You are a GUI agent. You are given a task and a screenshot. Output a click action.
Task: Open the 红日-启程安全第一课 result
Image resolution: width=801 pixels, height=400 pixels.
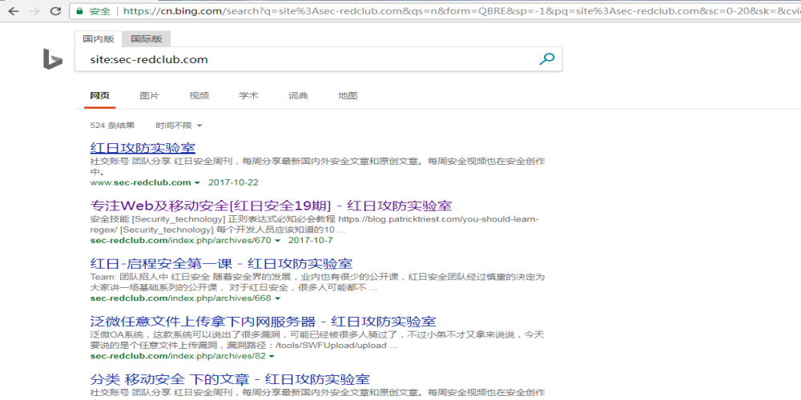pos(221,264)
